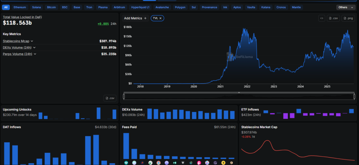The height and width of the screenshot is (165, 359).
Task: Click the 'G' letter protocol icon under Fees Paid
Action: [215, 163]
